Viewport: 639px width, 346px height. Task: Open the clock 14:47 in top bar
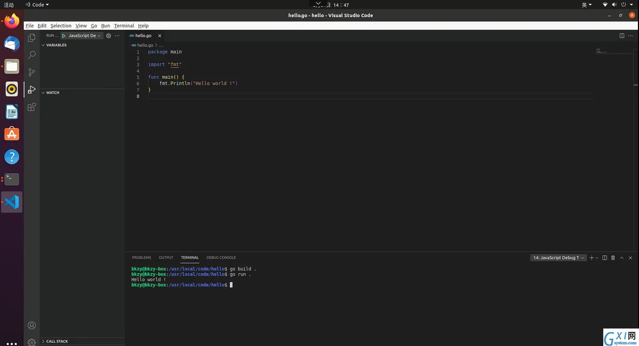click(x=341, y=5)
